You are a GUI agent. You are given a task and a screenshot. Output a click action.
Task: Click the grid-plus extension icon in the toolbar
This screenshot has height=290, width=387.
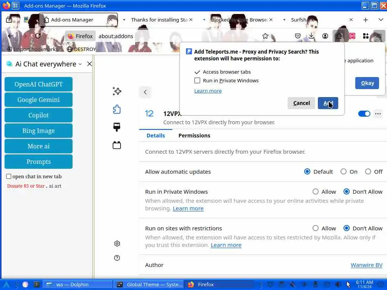366,36
